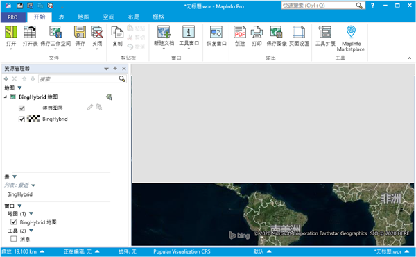Click the 打开表 (Open Table) icon
The height and width of the screenshot is (257, 416).
[30, 32]
